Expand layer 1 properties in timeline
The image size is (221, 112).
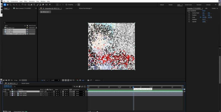11,91
